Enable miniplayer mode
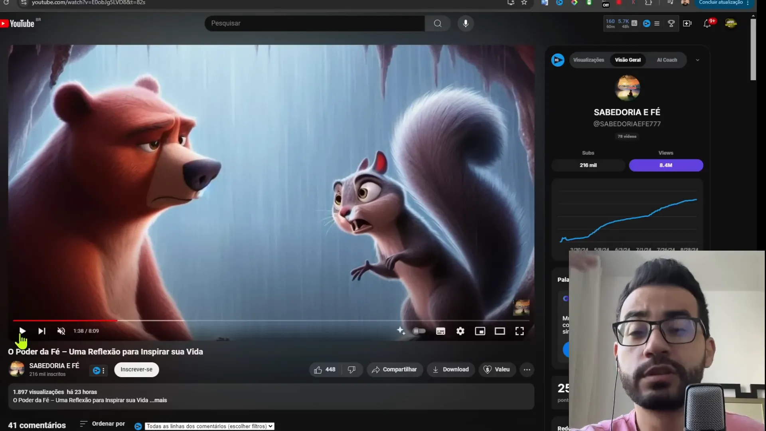 [x=480, y=331]
